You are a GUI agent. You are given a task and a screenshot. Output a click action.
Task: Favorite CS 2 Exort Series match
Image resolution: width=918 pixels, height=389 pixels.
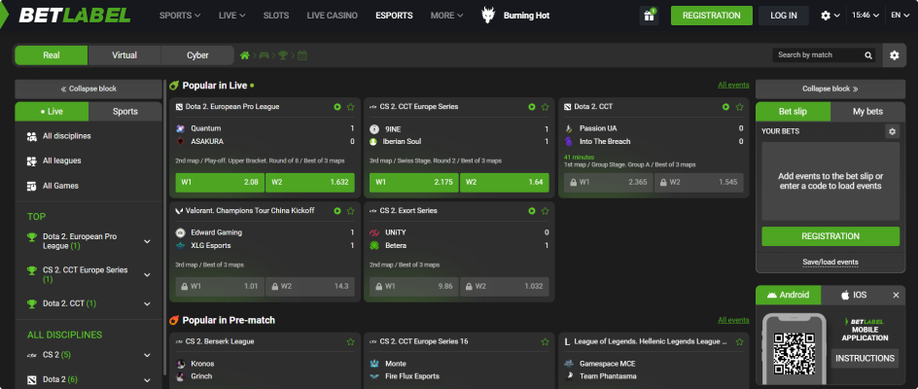(545, 211)
